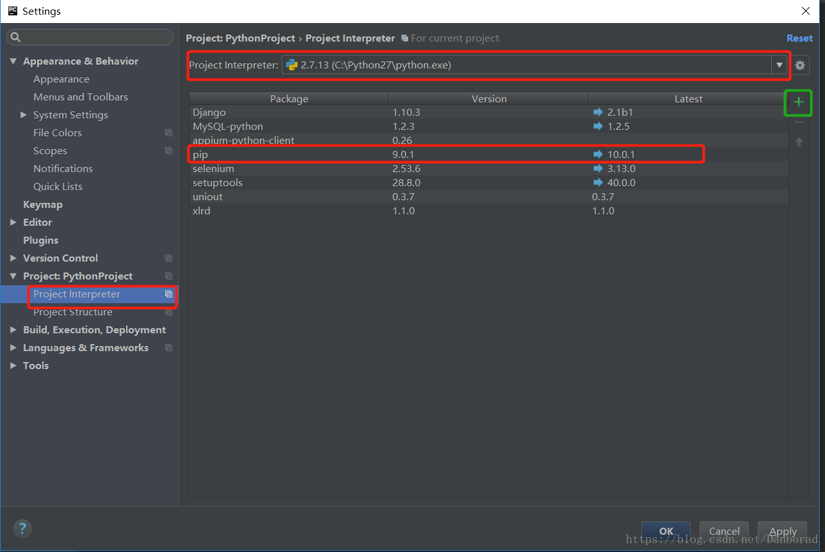Sort by the Package column header
Image resolution: width=825 pixels, height=552 pixels.
289,99
